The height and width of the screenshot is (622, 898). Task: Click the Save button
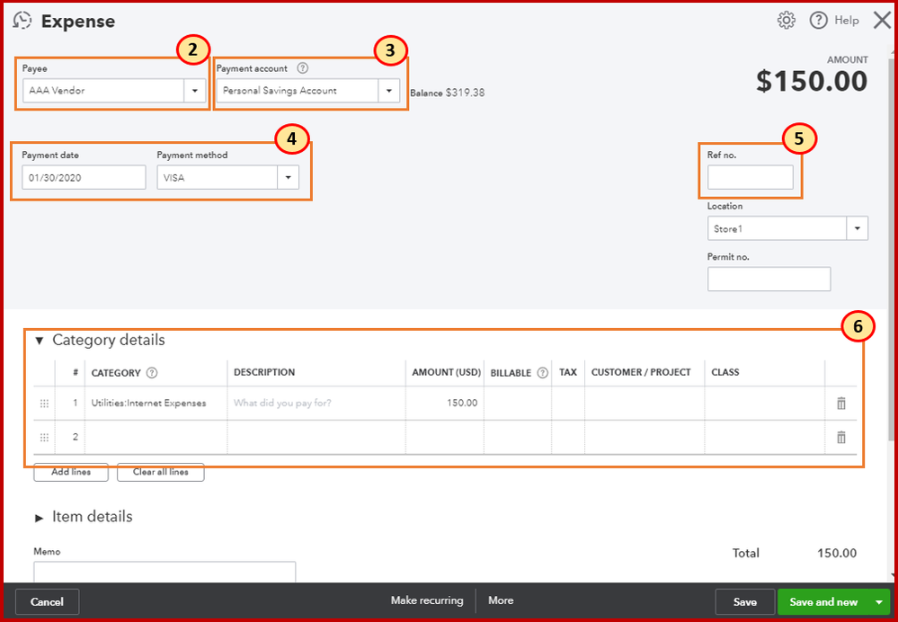pyautogui.click(x=745, y=602)
